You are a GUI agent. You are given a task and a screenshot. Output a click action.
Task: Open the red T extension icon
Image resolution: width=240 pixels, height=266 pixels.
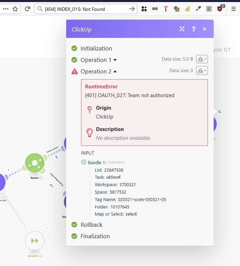pos(166,9)
